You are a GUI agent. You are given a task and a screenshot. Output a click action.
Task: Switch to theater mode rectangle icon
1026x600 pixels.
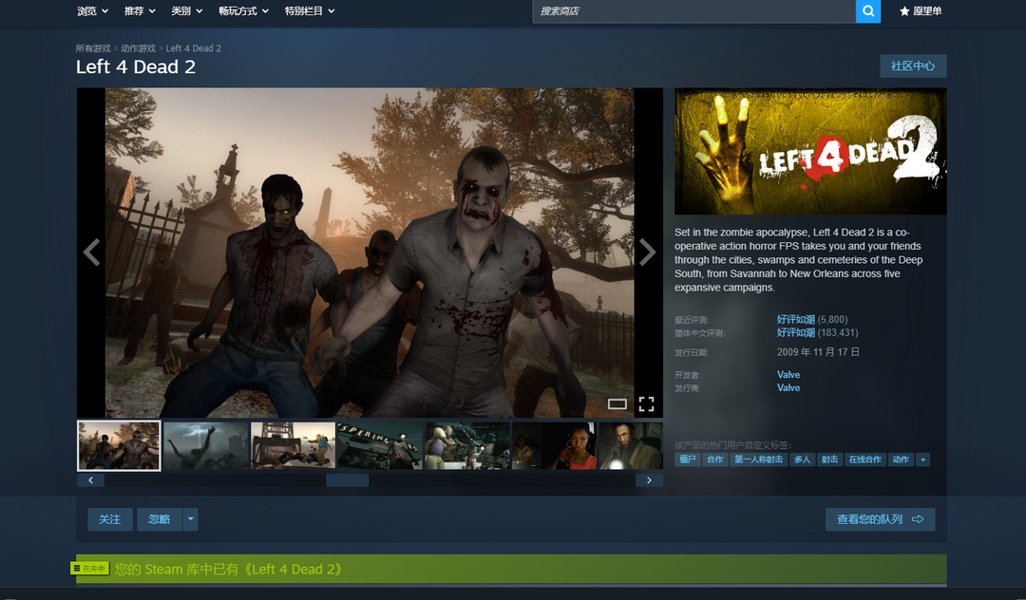617,403
